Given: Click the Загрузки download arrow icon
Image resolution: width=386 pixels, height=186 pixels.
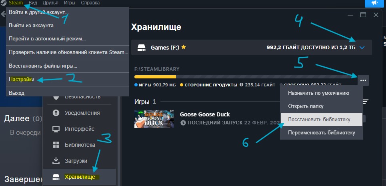Looking at the screenshot, I should [56, 161].
